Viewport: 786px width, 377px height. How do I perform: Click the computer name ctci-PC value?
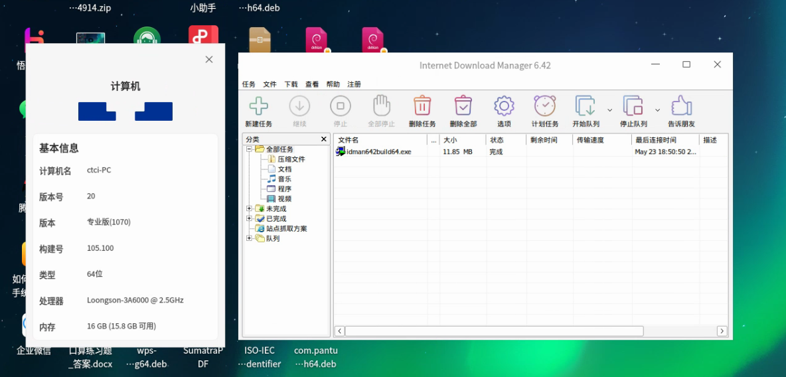pyautogui.click(x=99, y=170)
